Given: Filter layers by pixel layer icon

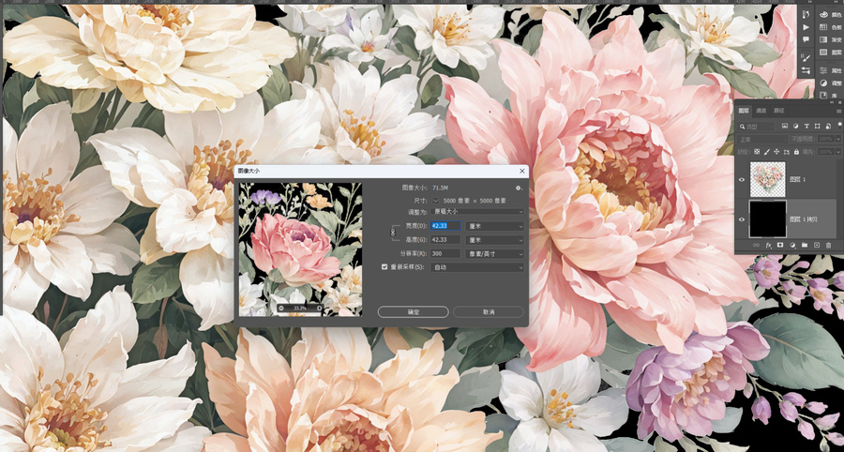Looking at the screenshot, I should (x=785, y=126).
